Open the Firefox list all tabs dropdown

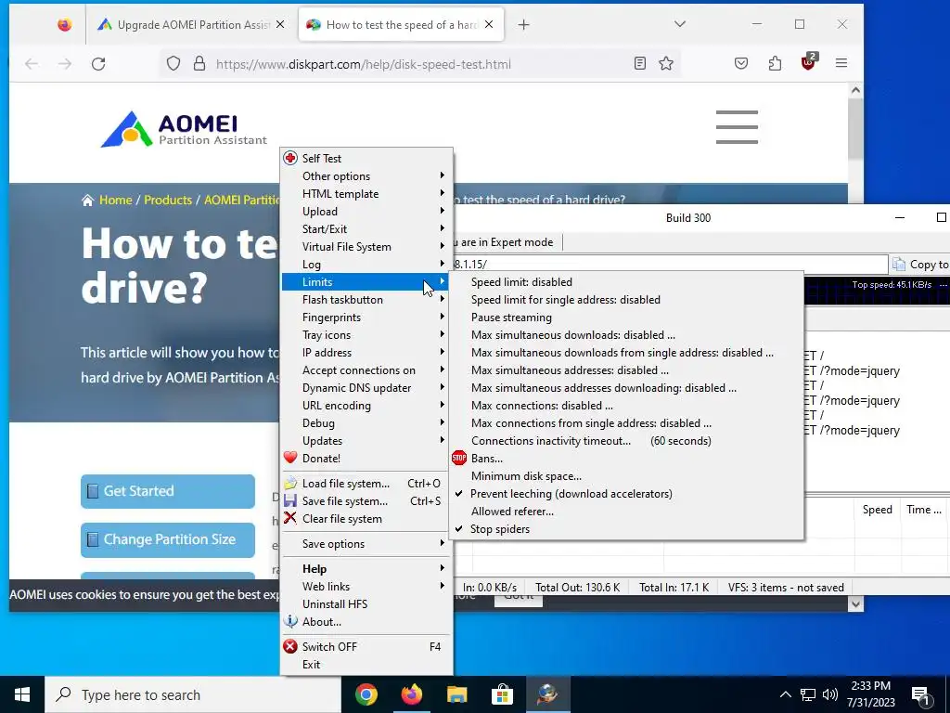point(680,24)
